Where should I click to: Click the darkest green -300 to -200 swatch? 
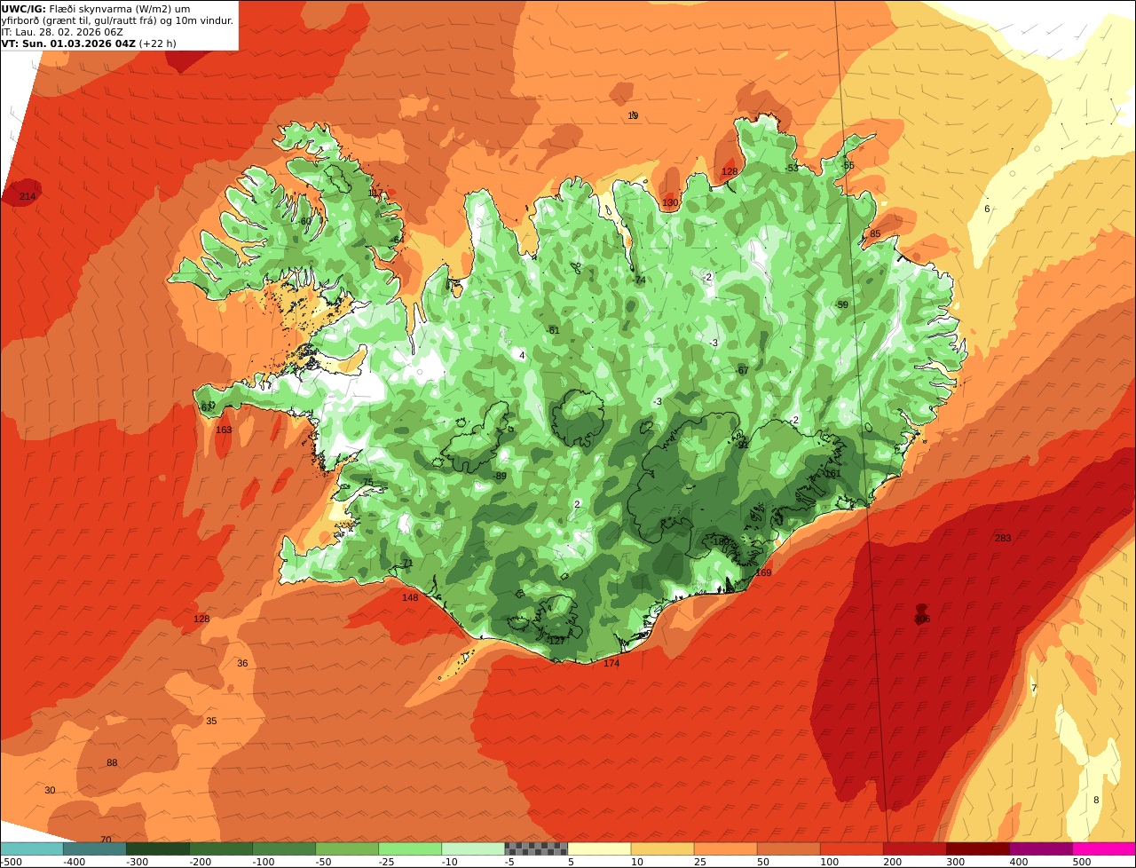tap(158, 848)
